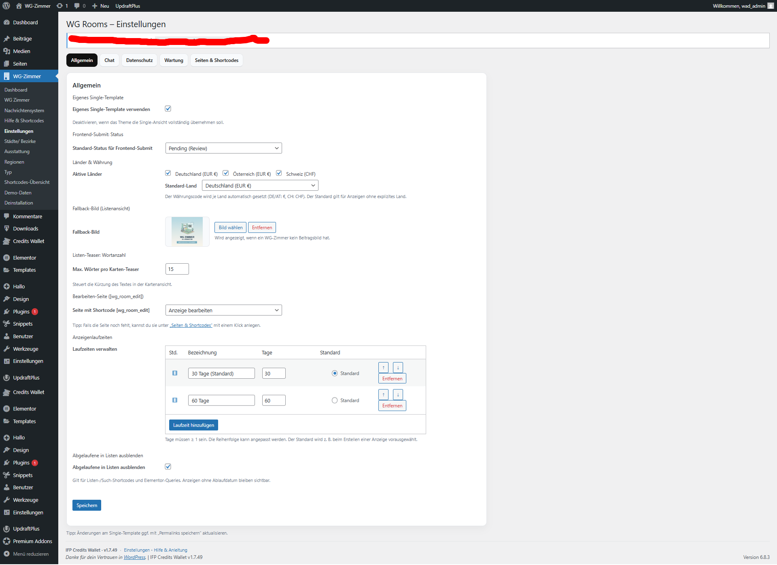Click drag handle of 60 Tage row
This screenshot has width=777, height=565.
click(x=175, y=400)
